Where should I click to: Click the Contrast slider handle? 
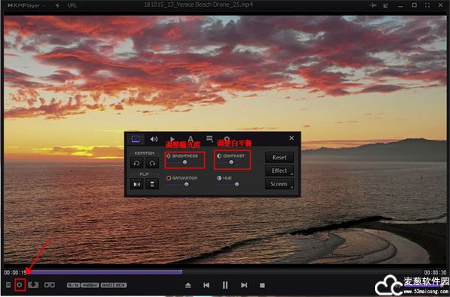(x=231, y=162)
